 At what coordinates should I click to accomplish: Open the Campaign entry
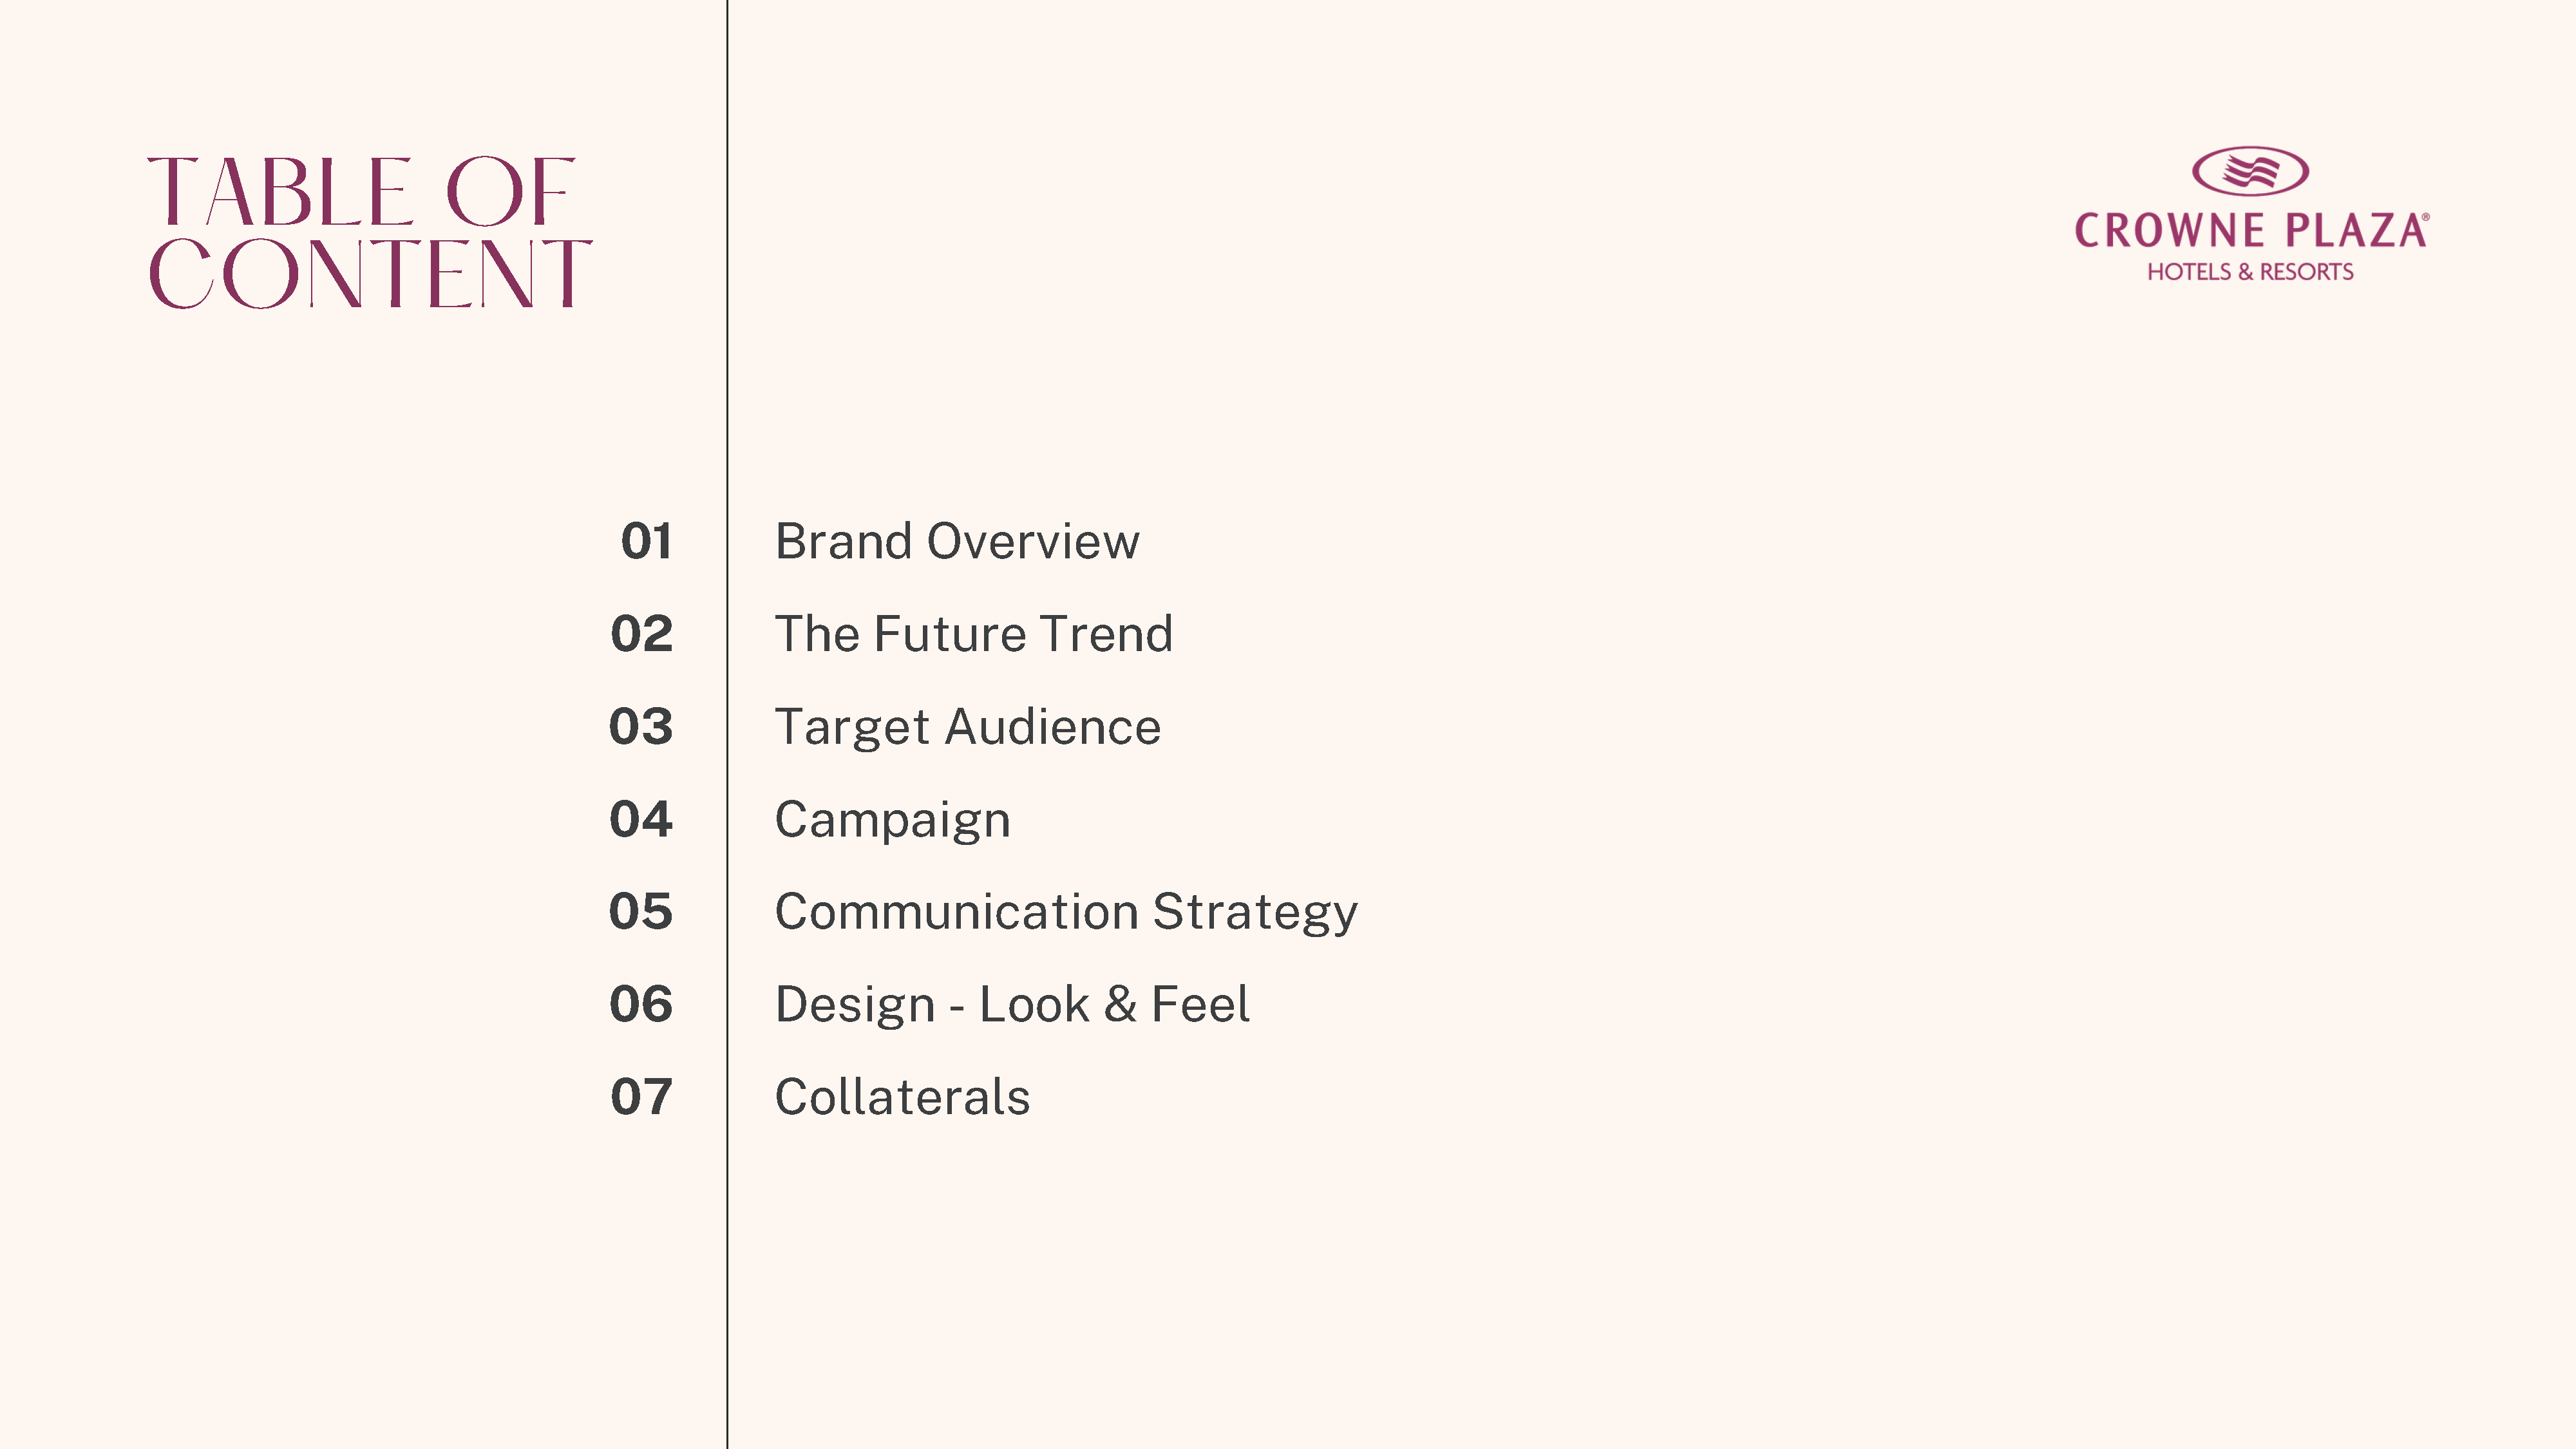(893, 820)
